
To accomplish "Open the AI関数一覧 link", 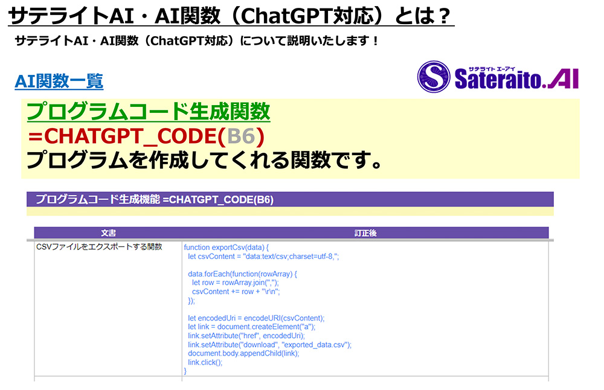I will coord(59,81).
